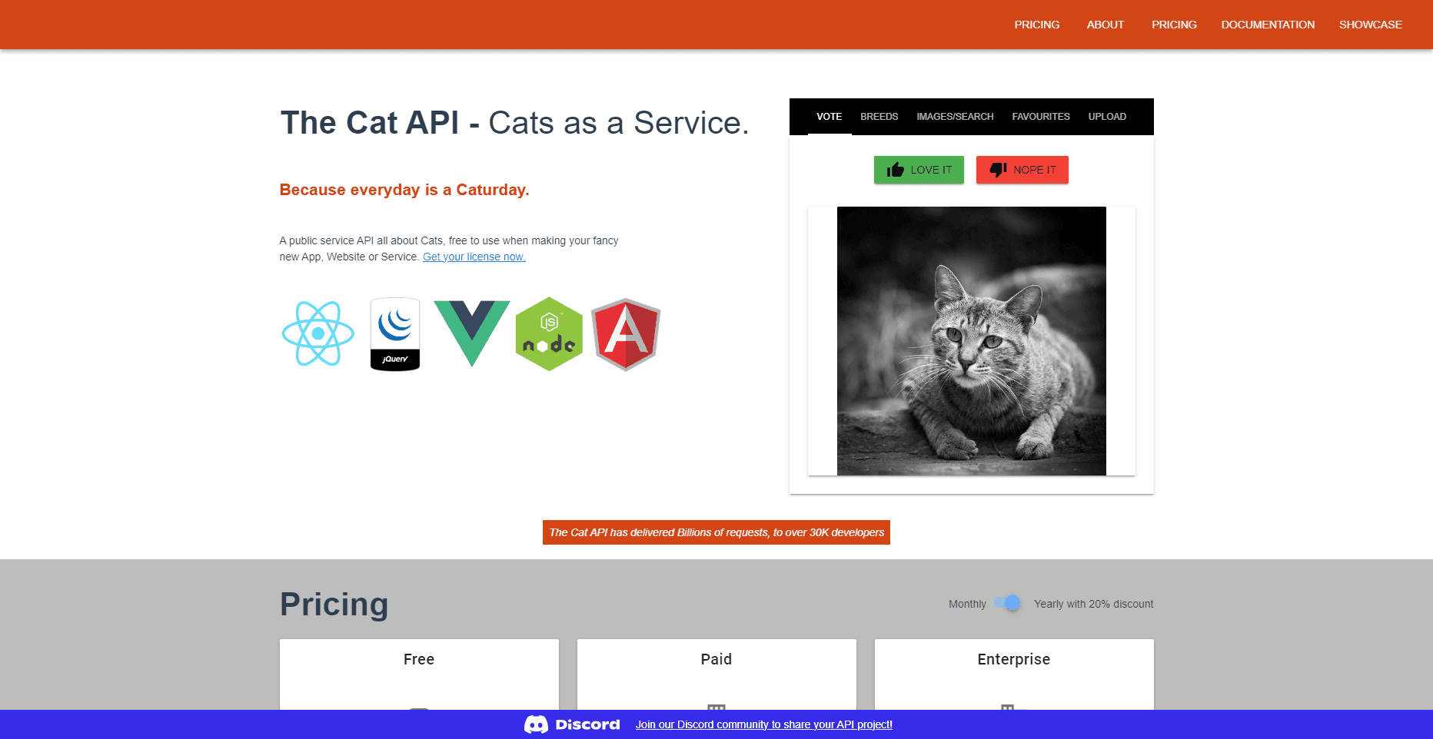Vote with the NOPE IT button
This screenshot has height=739, width=1433.
pyautogui.click(x=1022, y=170)
